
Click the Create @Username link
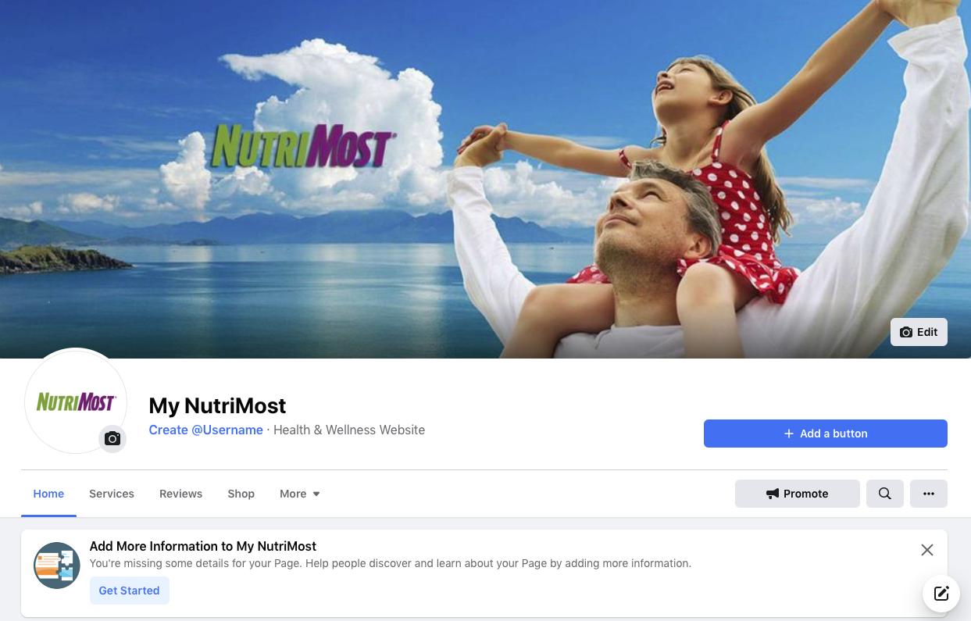206,430
